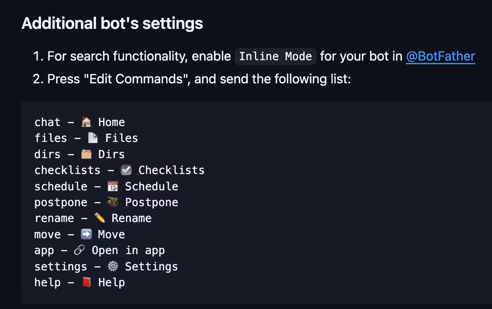Click the sloth emoji beside Postpone
Screen dimensions: 492x309
click(x=113, y=202)
